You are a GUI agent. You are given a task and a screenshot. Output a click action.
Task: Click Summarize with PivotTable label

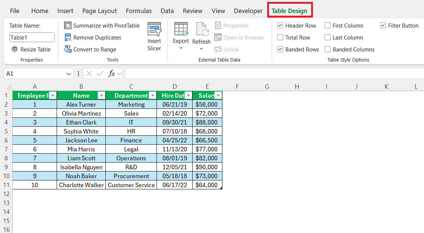(x=107, y=25)
